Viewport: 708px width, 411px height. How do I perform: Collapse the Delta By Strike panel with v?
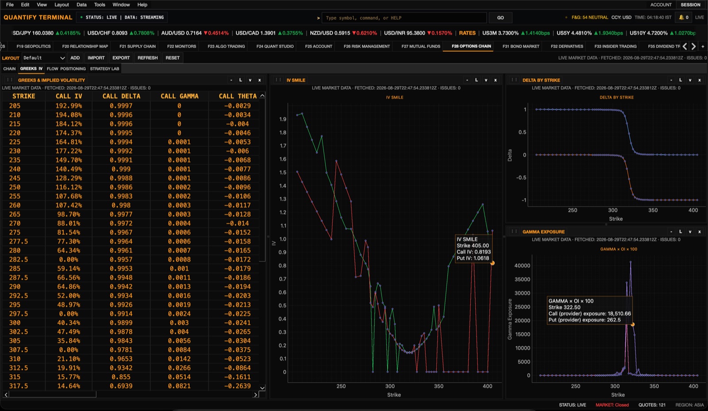(x=690, y=80)
